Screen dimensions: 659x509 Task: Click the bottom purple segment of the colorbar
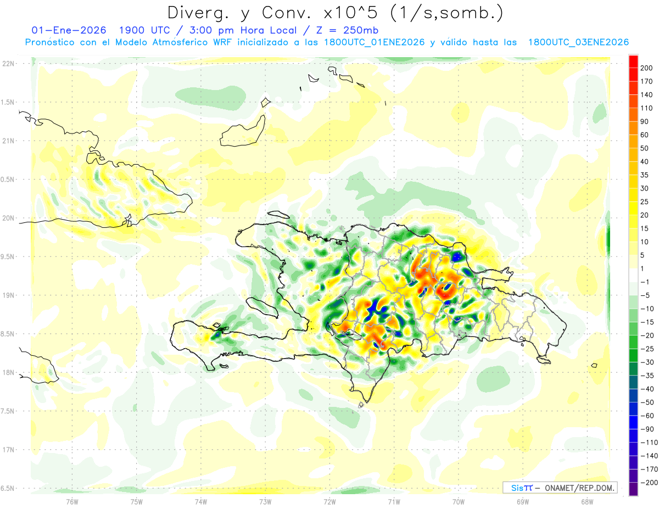point(633,489)
